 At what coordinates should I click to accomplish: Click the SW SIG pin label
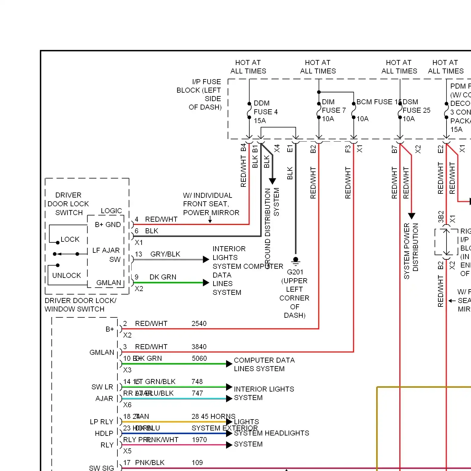point(101,468)
